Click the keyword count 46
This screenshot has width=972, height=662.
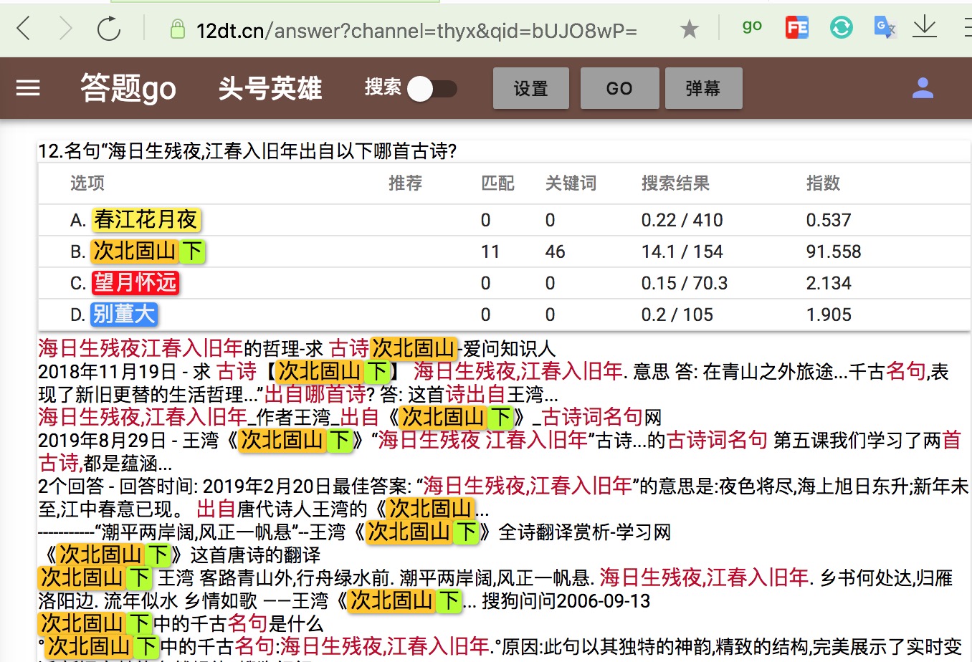556,251
